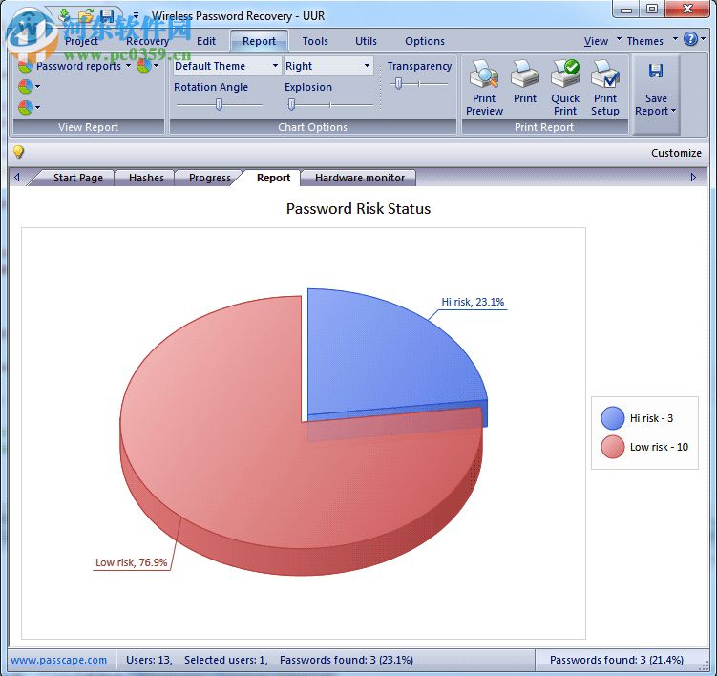Adjust the Rotation Angle slider
Screen dimensions: 717x676
pyautogui.click(x=219, y=105)
